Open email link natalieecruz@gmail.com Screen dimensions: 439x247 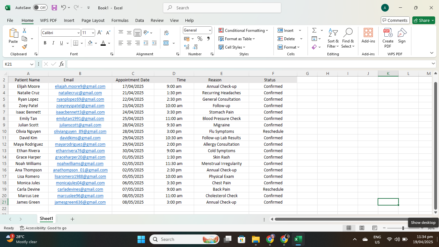coord(80,93)
